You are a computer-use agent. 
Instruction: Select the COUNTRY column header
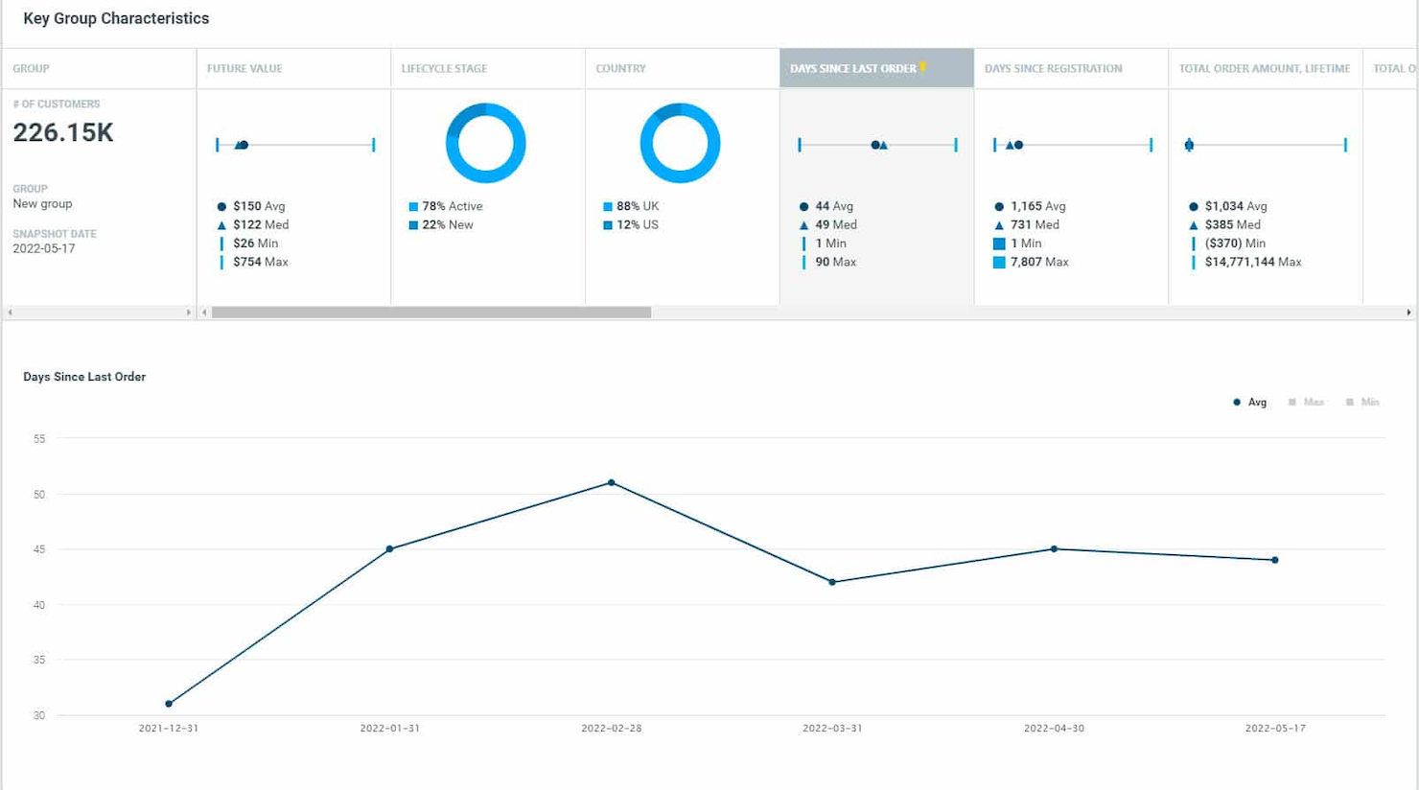(x=621, y=67)
